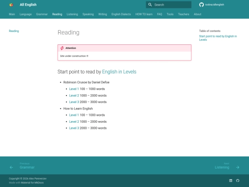249x187 pixels.
Task: Open Level 1 link under Robinson Crusoe
Action: (74, 89)
